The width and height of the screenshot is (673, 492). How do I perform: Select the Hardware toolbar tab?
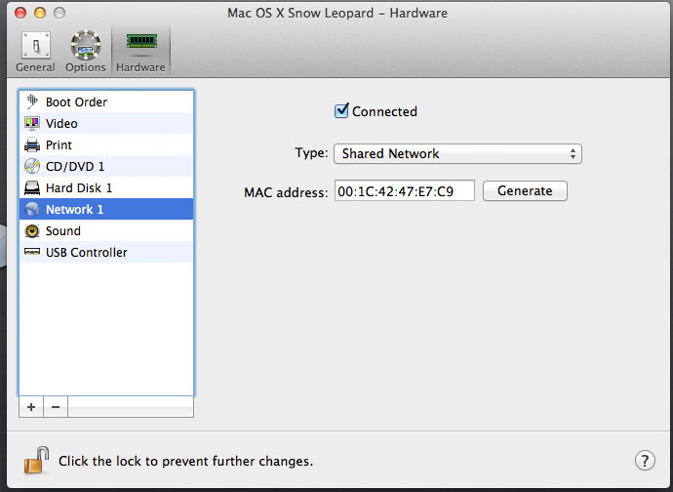pos(140,52)
